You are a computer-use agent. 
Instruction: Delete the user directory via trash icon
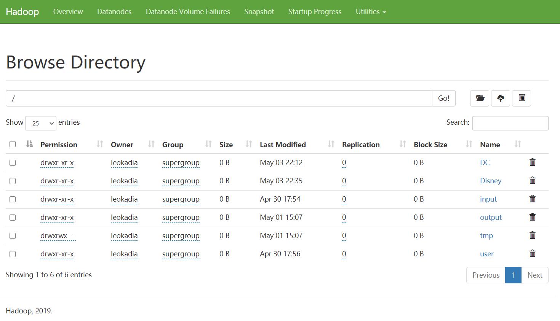click(533, 254)
